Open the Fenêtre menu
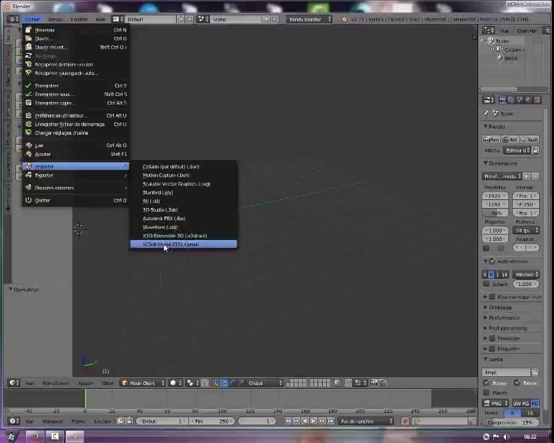 coord(79,20)
